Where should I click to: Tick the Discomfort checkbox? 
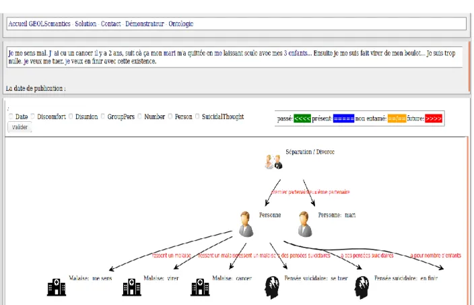32,116
